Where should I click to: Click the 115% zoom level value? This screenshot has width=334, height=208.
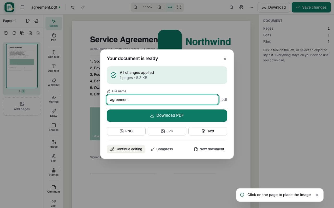(147, 7)
